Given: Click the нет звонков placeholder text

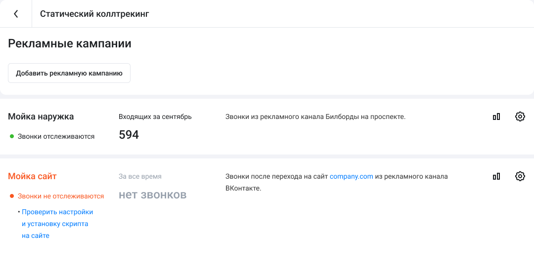Looking at the screenshot, I should click(x=152, y=194).
